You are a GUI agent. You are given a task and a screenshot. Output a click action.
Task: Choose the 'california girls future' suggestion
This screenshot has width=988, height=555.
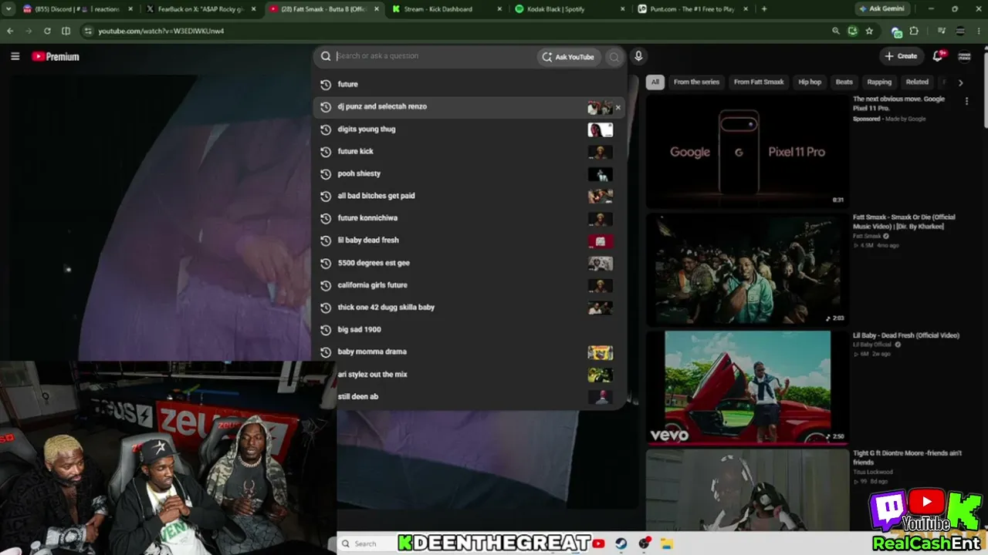[469, 285]
